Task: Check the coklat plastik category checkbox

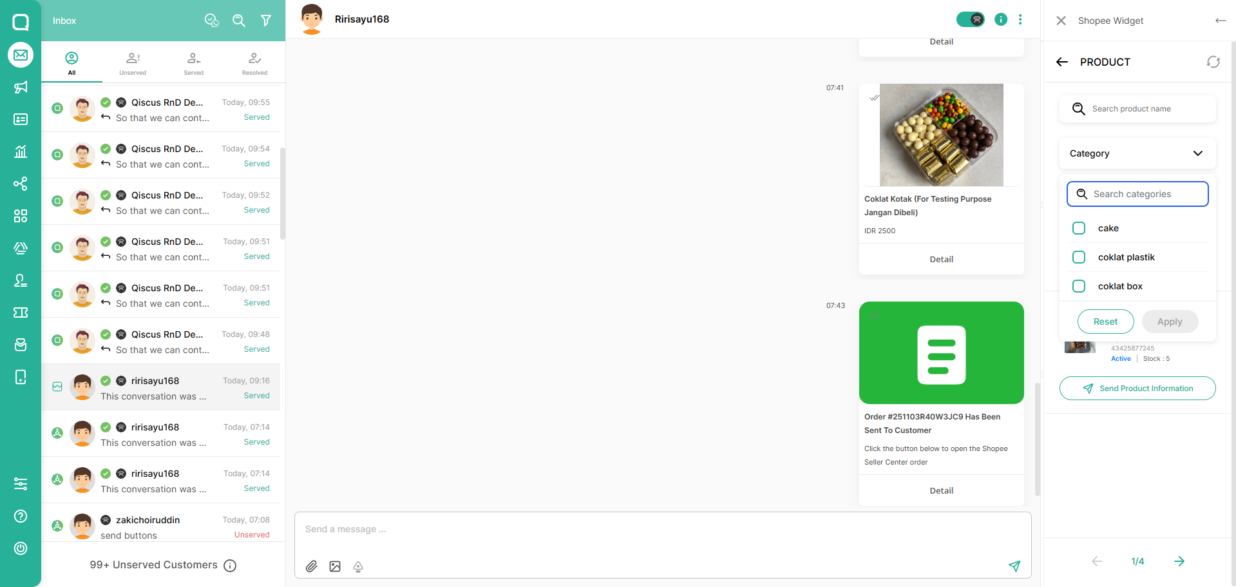Action: click(x=1079, y=257)
